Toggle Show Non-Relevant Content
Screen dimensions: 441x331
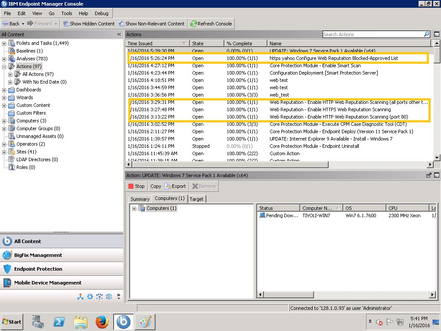[x=152, y=24]
